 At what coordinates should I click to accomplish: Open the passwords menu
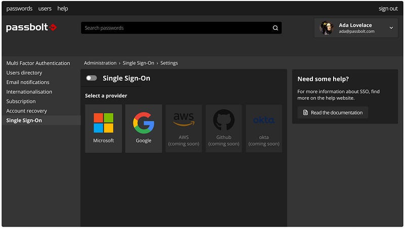pyautogui.click(x=19, y=9)
